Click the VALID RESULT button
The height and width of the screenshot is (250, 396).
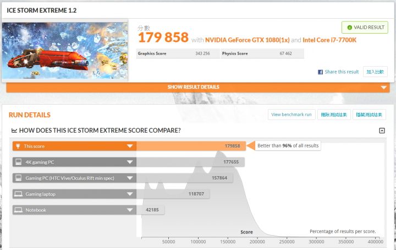tap(365, 28)
